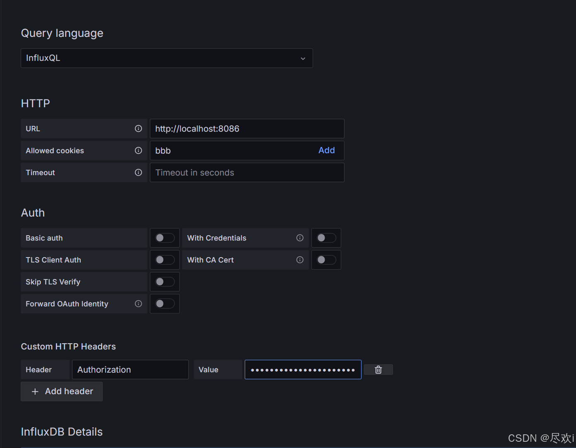Viewport: 576px width, 448px height.
Task: Click the Custom HTTP Headers heading
Action: point(68,347)
